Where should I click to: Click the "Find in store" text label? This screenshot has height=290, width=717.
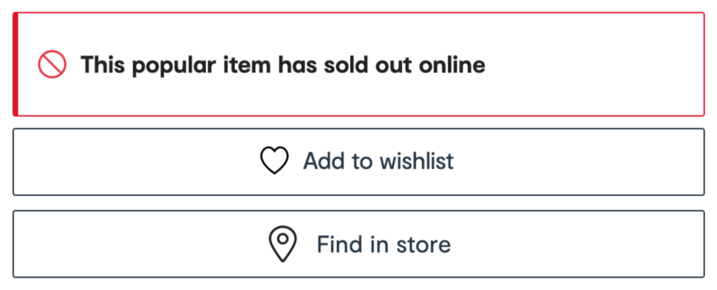[x=384, y=244]
